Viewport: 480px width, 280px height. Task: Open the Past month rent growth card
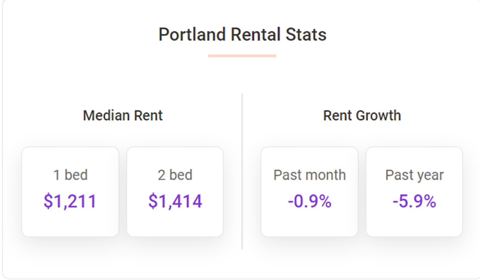pyautogui.click(x=310, y=192)
